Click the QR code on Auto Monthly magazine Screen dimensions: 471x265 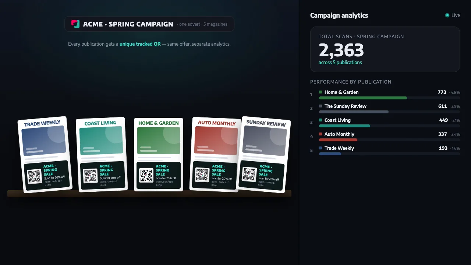(202, 175)
